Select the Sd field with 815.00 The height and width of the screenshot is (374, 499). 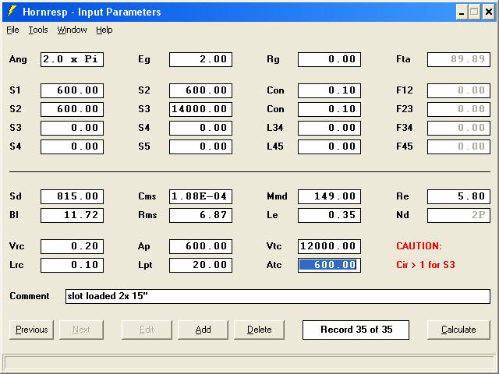coord(72,196)
